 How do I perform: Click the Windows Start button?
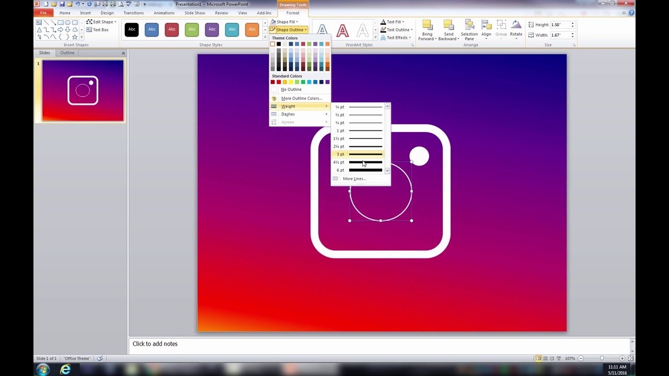43,370
